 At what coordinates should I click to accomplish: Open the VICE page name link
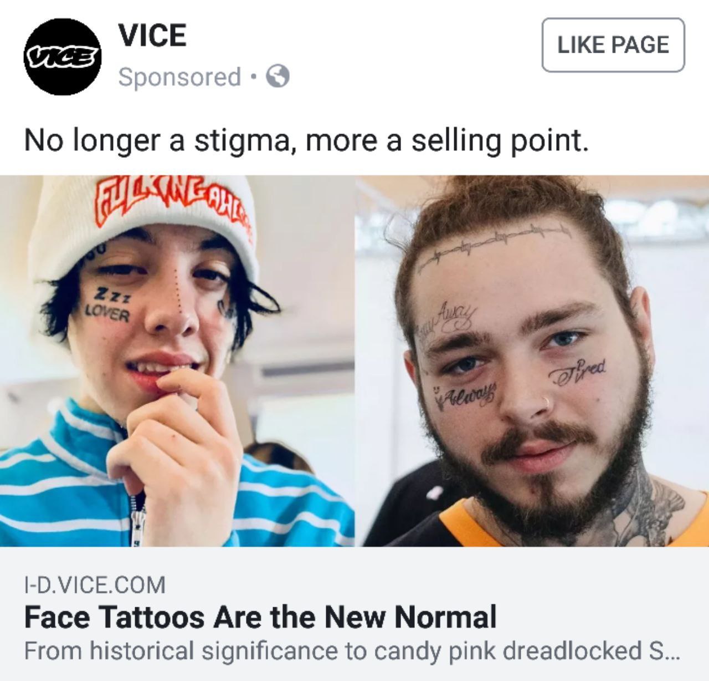point(153,37)
